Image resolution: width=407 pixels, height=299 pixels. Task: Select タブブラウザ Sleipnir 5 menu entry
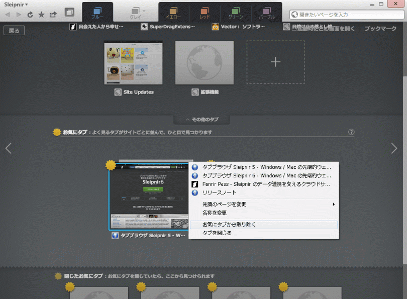click(264, 167)
